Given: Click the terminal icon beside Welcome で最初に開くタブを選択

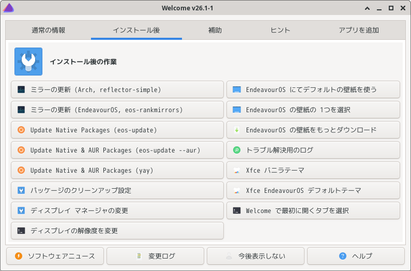Looking at the screenshot, I should pos(237,210).
